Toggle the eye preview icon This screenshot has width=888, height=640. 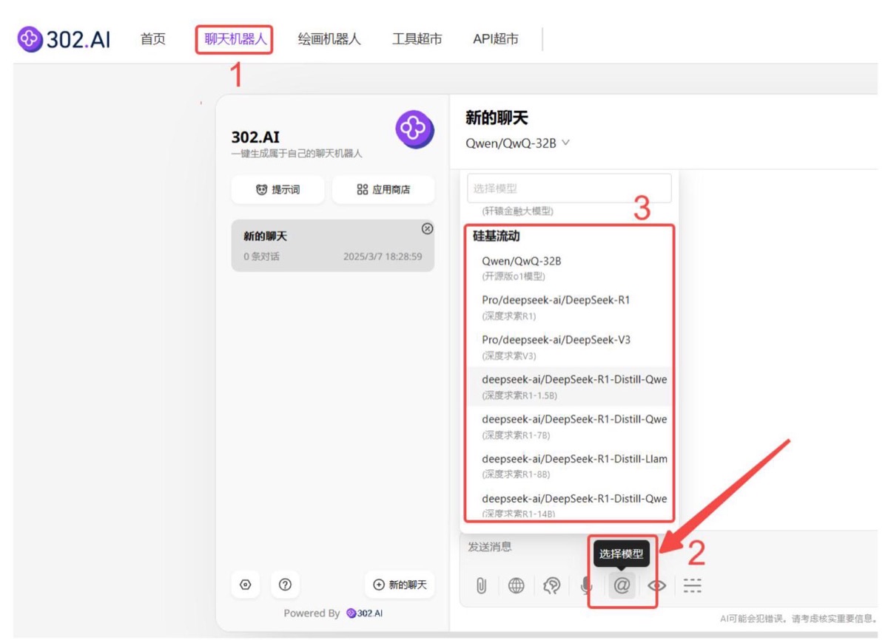656,586
